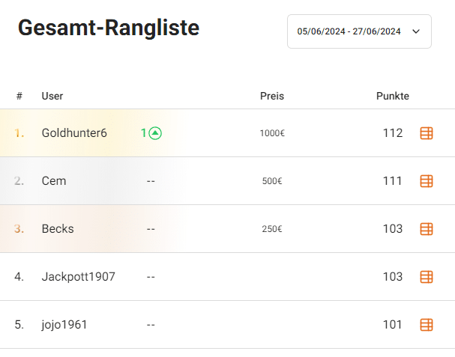Open points table icon for Jackpott1907
This screenshot has height=357, width=455.
click(427, 277)
